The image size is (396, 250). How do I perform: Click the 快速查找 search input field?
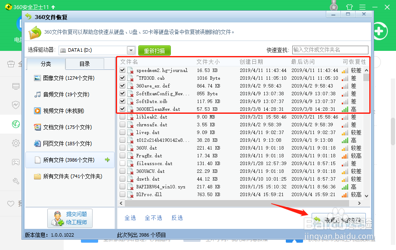coord(330,50)
